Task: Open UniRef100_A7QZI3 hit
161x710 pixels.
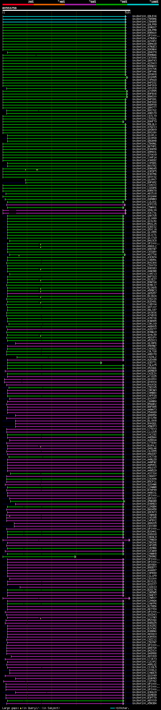Action: tap(144, 127)
